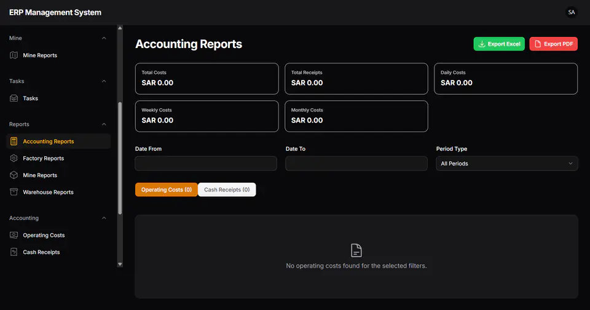Click the archive icon beside Warehouse Reports
The height and width of the screenshot is (310, 590).
[x=14, y=192]
